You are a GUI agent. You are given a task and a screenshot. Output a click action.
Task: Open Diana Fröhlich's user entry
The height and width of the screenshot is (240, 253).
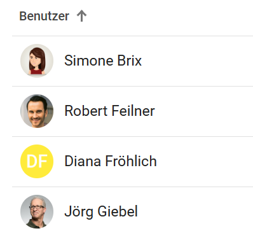(111, 161)
